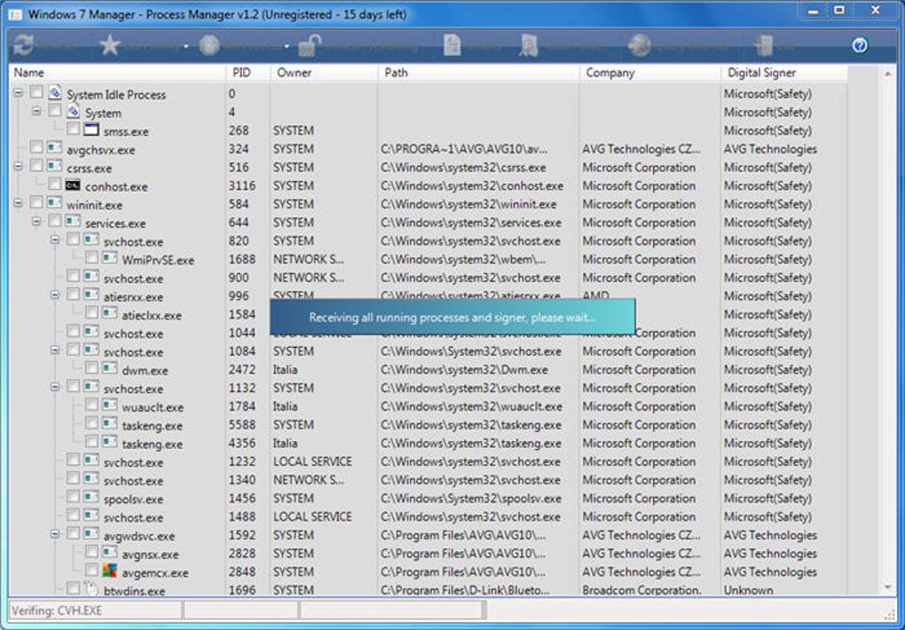This screenshot has height=630, width=905.
Task: Click PID value 3116
Action: click(242, 186)
